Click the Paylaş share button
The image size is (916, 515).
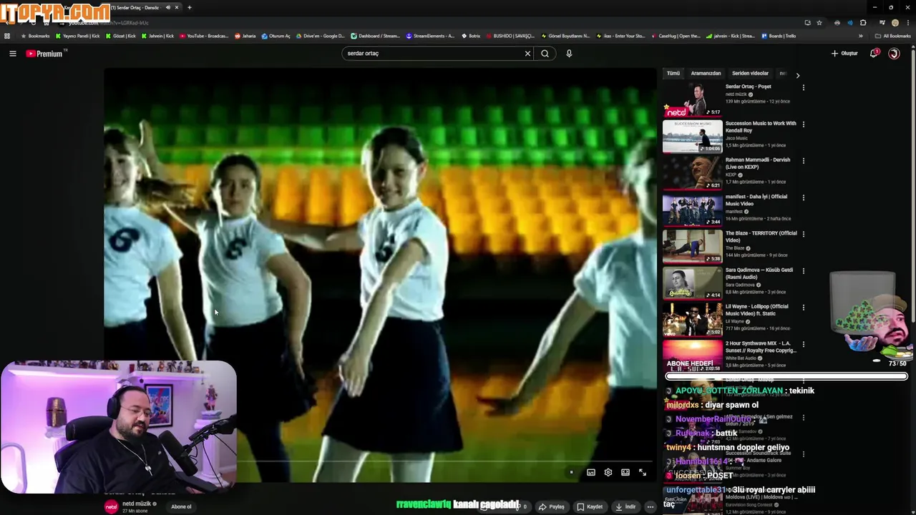click(552, 506)
